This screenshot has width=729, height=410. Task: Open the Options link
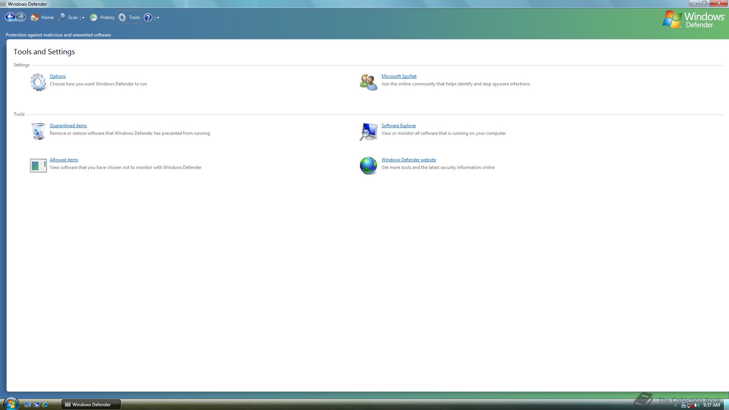(x=58, y=76)
